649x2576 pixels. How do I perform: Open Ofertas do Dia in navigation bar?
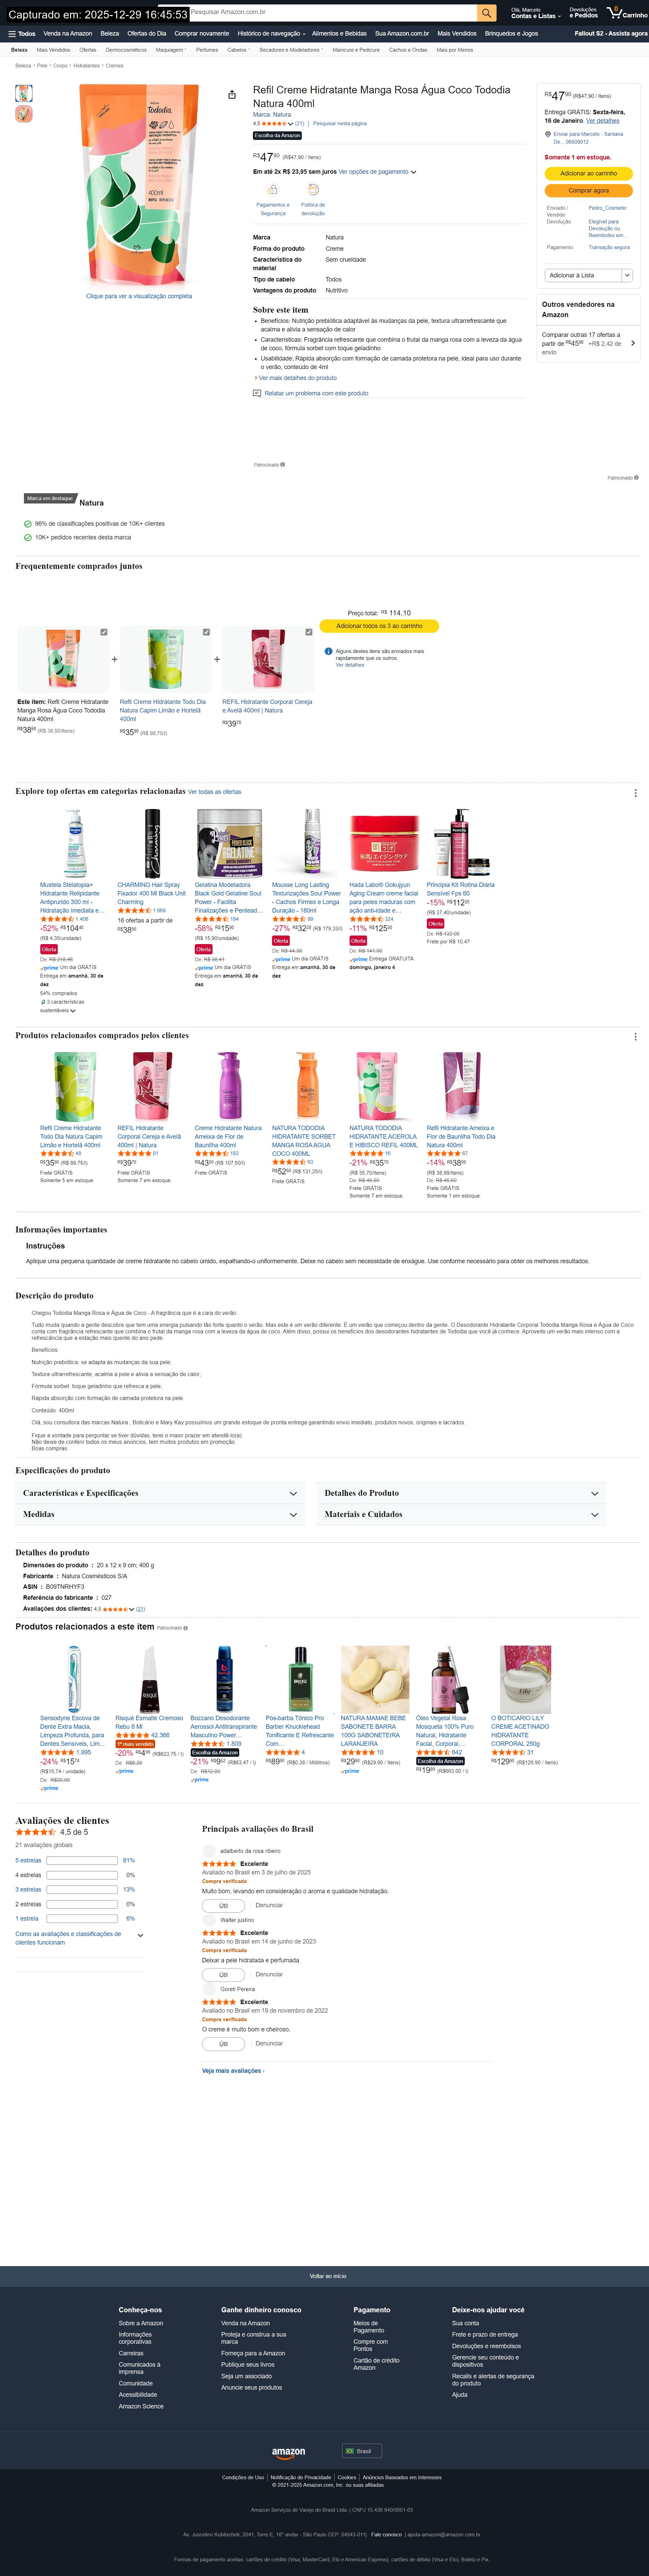coord(147,33)
